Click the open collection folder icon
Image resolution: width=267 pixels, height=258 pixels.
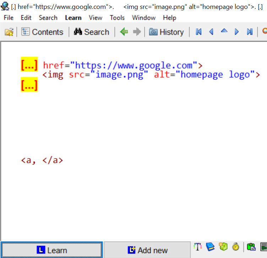[9, 32]
